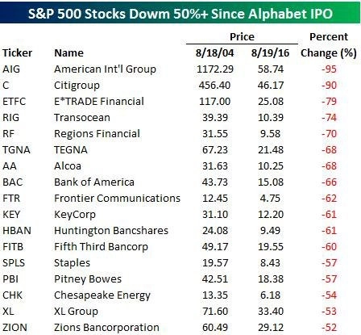Viewport: 361px width, 335px height.
Task: Click the chart title banner
Action: coord(180,13)
